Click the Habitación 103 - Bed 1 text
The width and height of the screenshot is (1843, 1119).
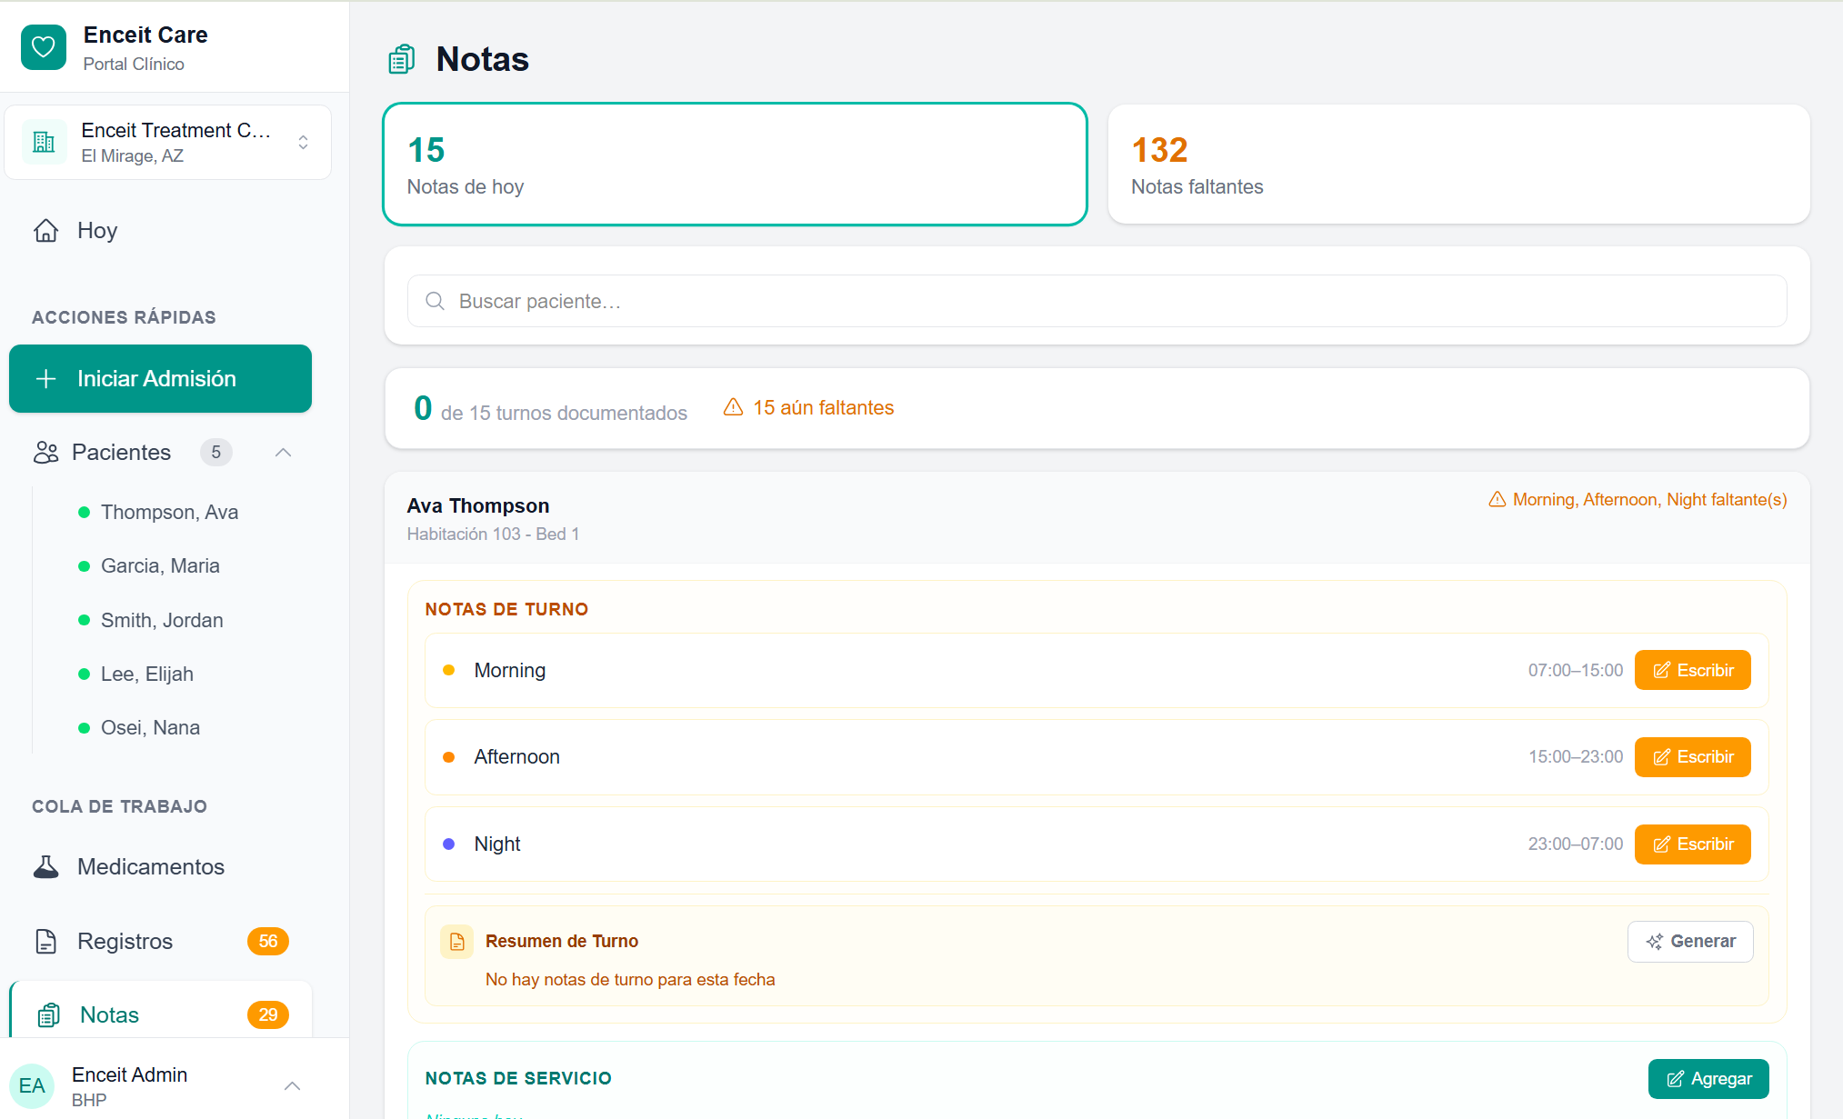point(493,535)
